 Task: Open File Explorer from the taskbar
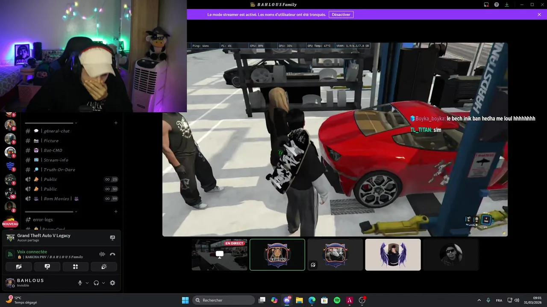[x=299, y=300]
